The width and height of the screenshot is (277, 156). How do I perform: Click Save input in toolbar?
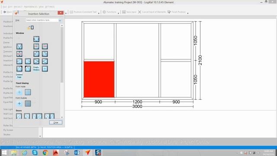click(x=129, y=12)
